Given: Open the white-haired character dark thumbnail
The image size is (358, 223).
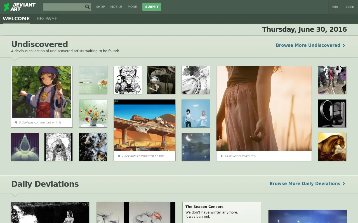Looking at the screenshot, I should [161, 80].
